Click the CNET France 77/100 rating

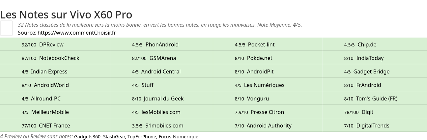coord(46,126)
